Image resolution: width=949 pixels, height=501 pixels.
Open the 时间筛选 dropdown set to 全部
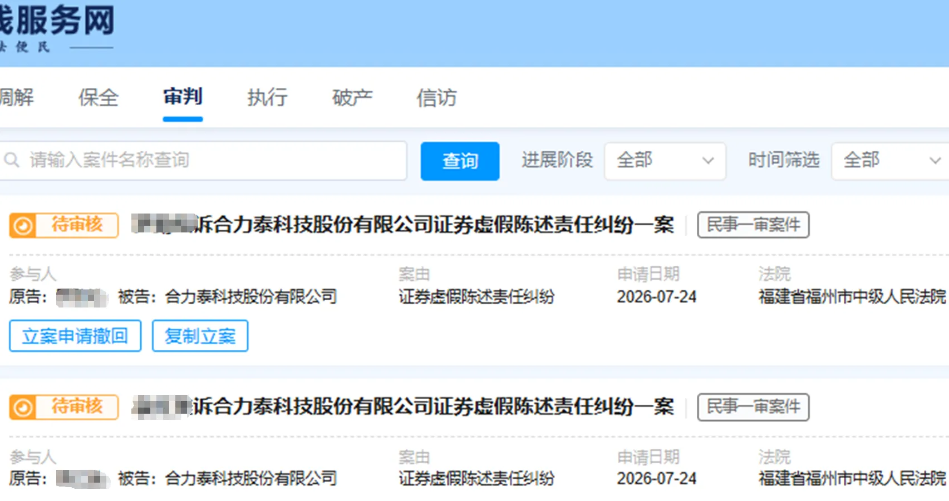891,161
